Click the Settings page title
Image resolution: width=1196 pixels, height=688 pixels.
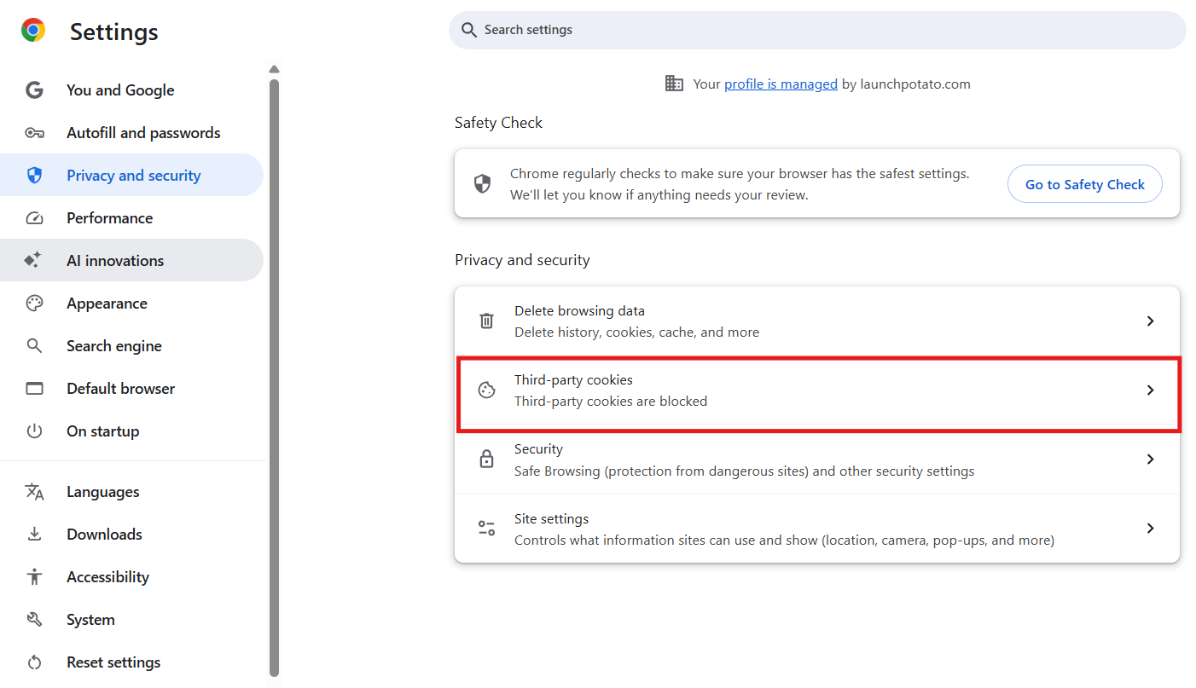point(114,32)
